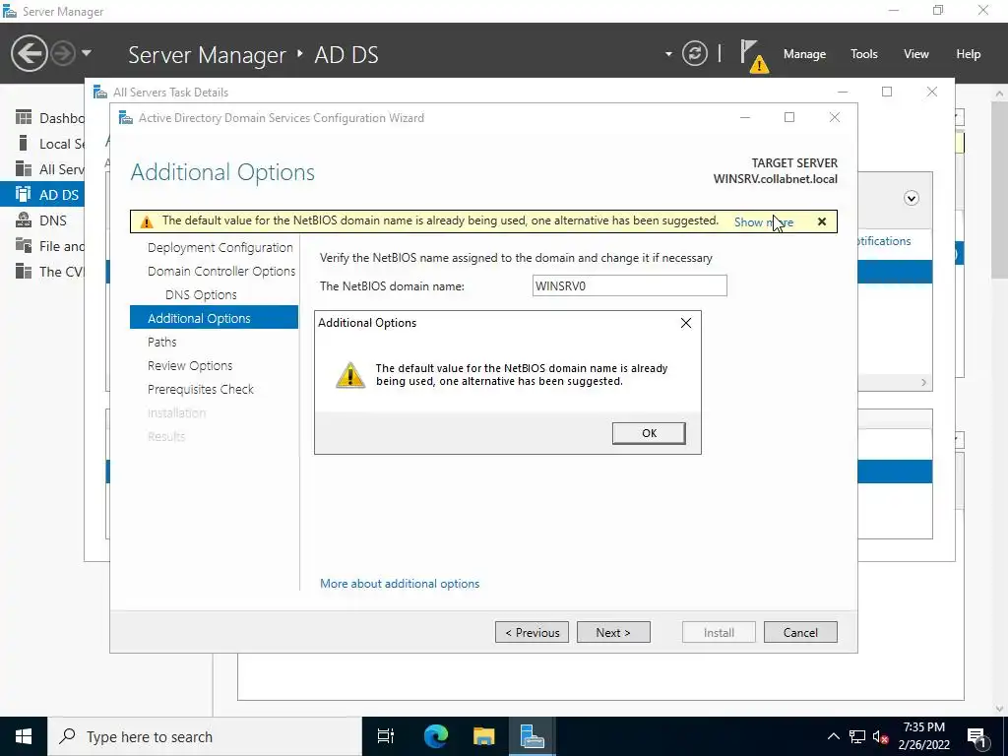Minimize the All Servers Task Details window
The height and width of the screenshot is (756, 1008).
(843, 92)
